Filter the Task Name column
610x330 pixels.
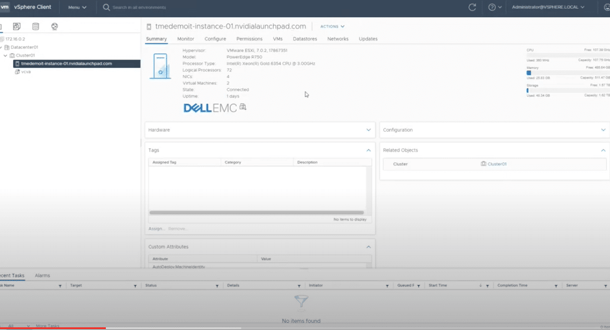(60, 286)
